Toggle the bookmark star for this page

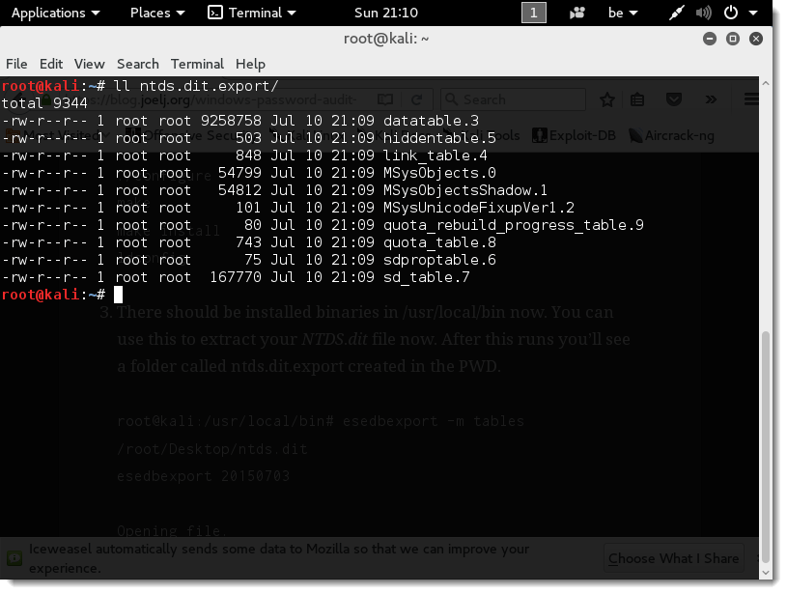pos(607,99)
